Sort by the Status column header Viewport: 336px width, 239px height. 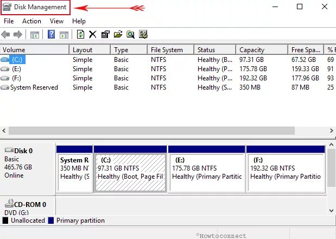pyautogui.click(x=215, y=50)
